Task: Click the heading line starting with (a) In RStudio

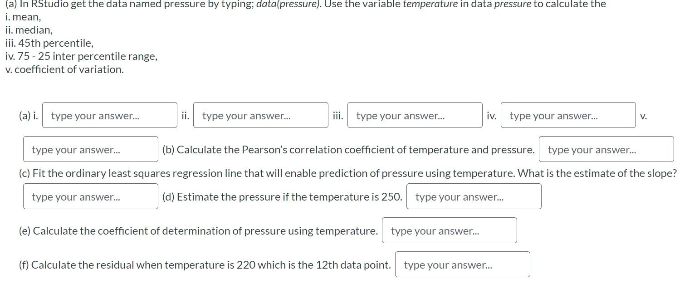Action: coord(181,4)
